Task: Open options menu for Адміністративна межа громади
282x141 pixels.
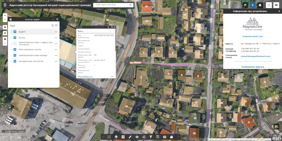Action: (x=56, y=55)
